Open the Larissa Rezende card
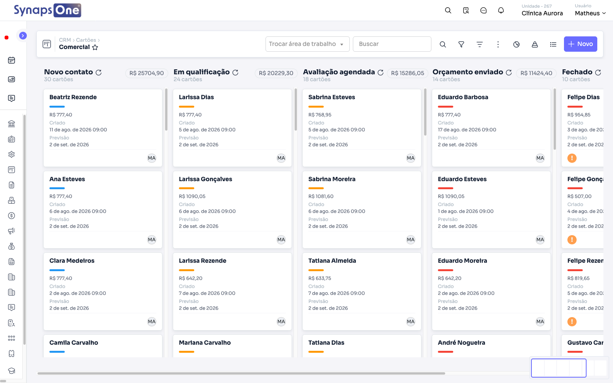 232,291
